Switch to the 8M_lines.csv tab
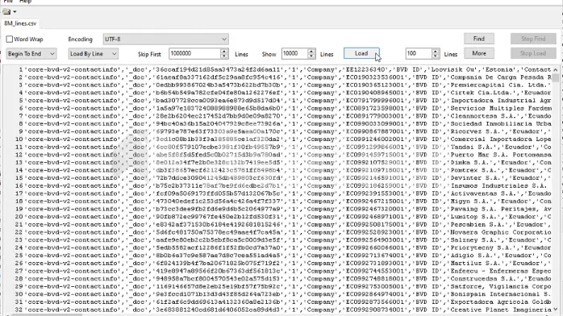The image size is (563, 316). [20, 23]
